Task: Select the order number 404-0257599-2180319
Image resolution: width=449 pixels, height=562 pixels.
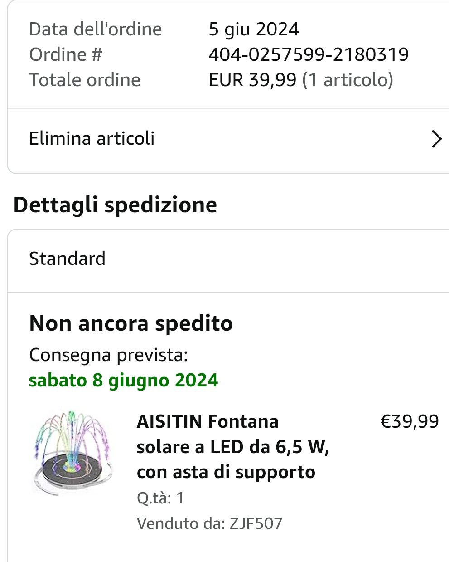Action: click(x=308, y=54)
